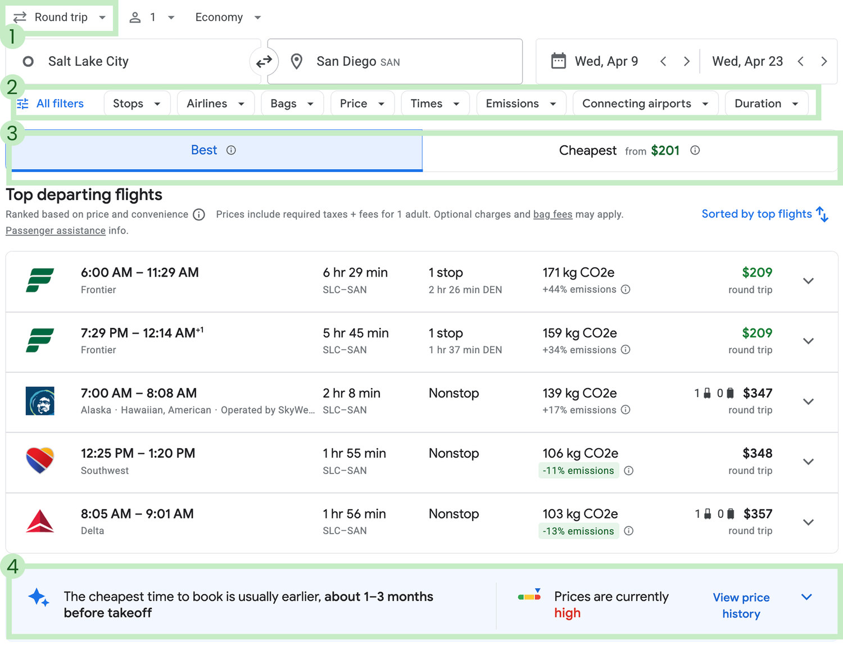Expand the 6:00 AM Frontier flight
This screenshot has width=843, height=645.
[x=808, y=281]
